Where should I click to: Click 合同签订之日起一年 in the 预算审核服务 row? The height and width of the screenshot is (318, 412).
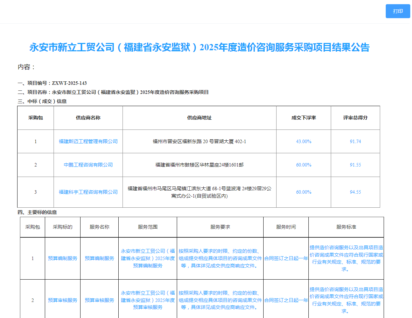click(x=286, y=301)
